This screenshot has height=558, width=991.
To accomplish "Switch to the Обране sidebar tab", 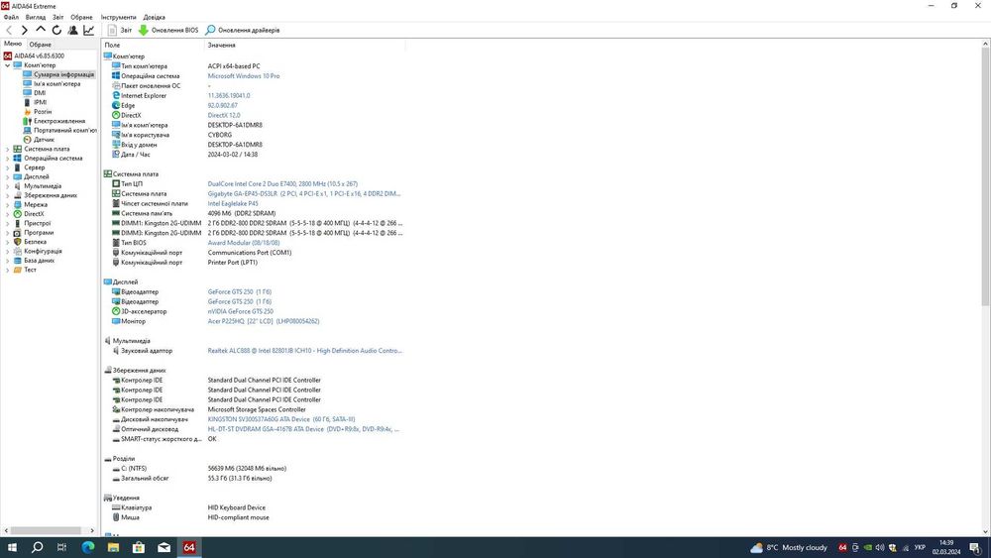I will click(x=40, y=45).
